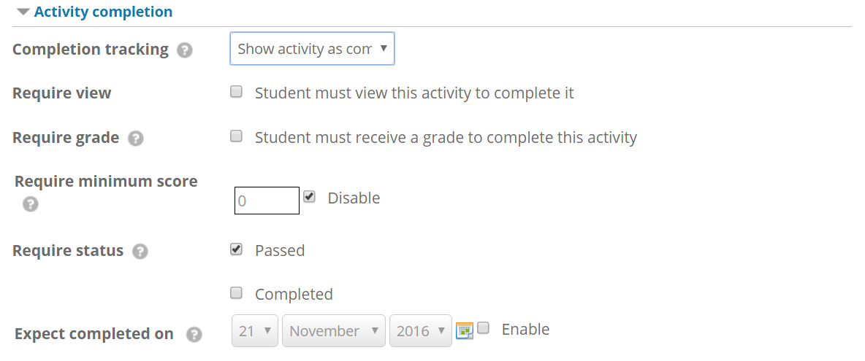Check the Completed status checkbox

coord(236,292)
